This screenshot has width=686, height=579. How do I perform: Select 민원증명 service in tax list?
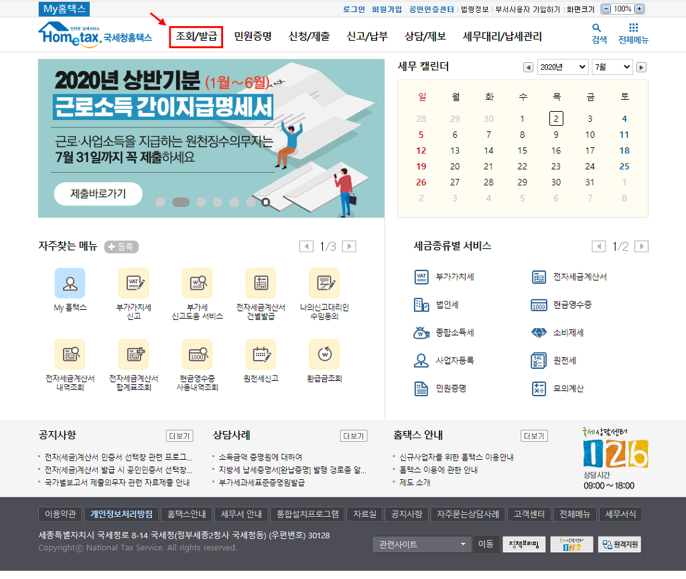440,388
